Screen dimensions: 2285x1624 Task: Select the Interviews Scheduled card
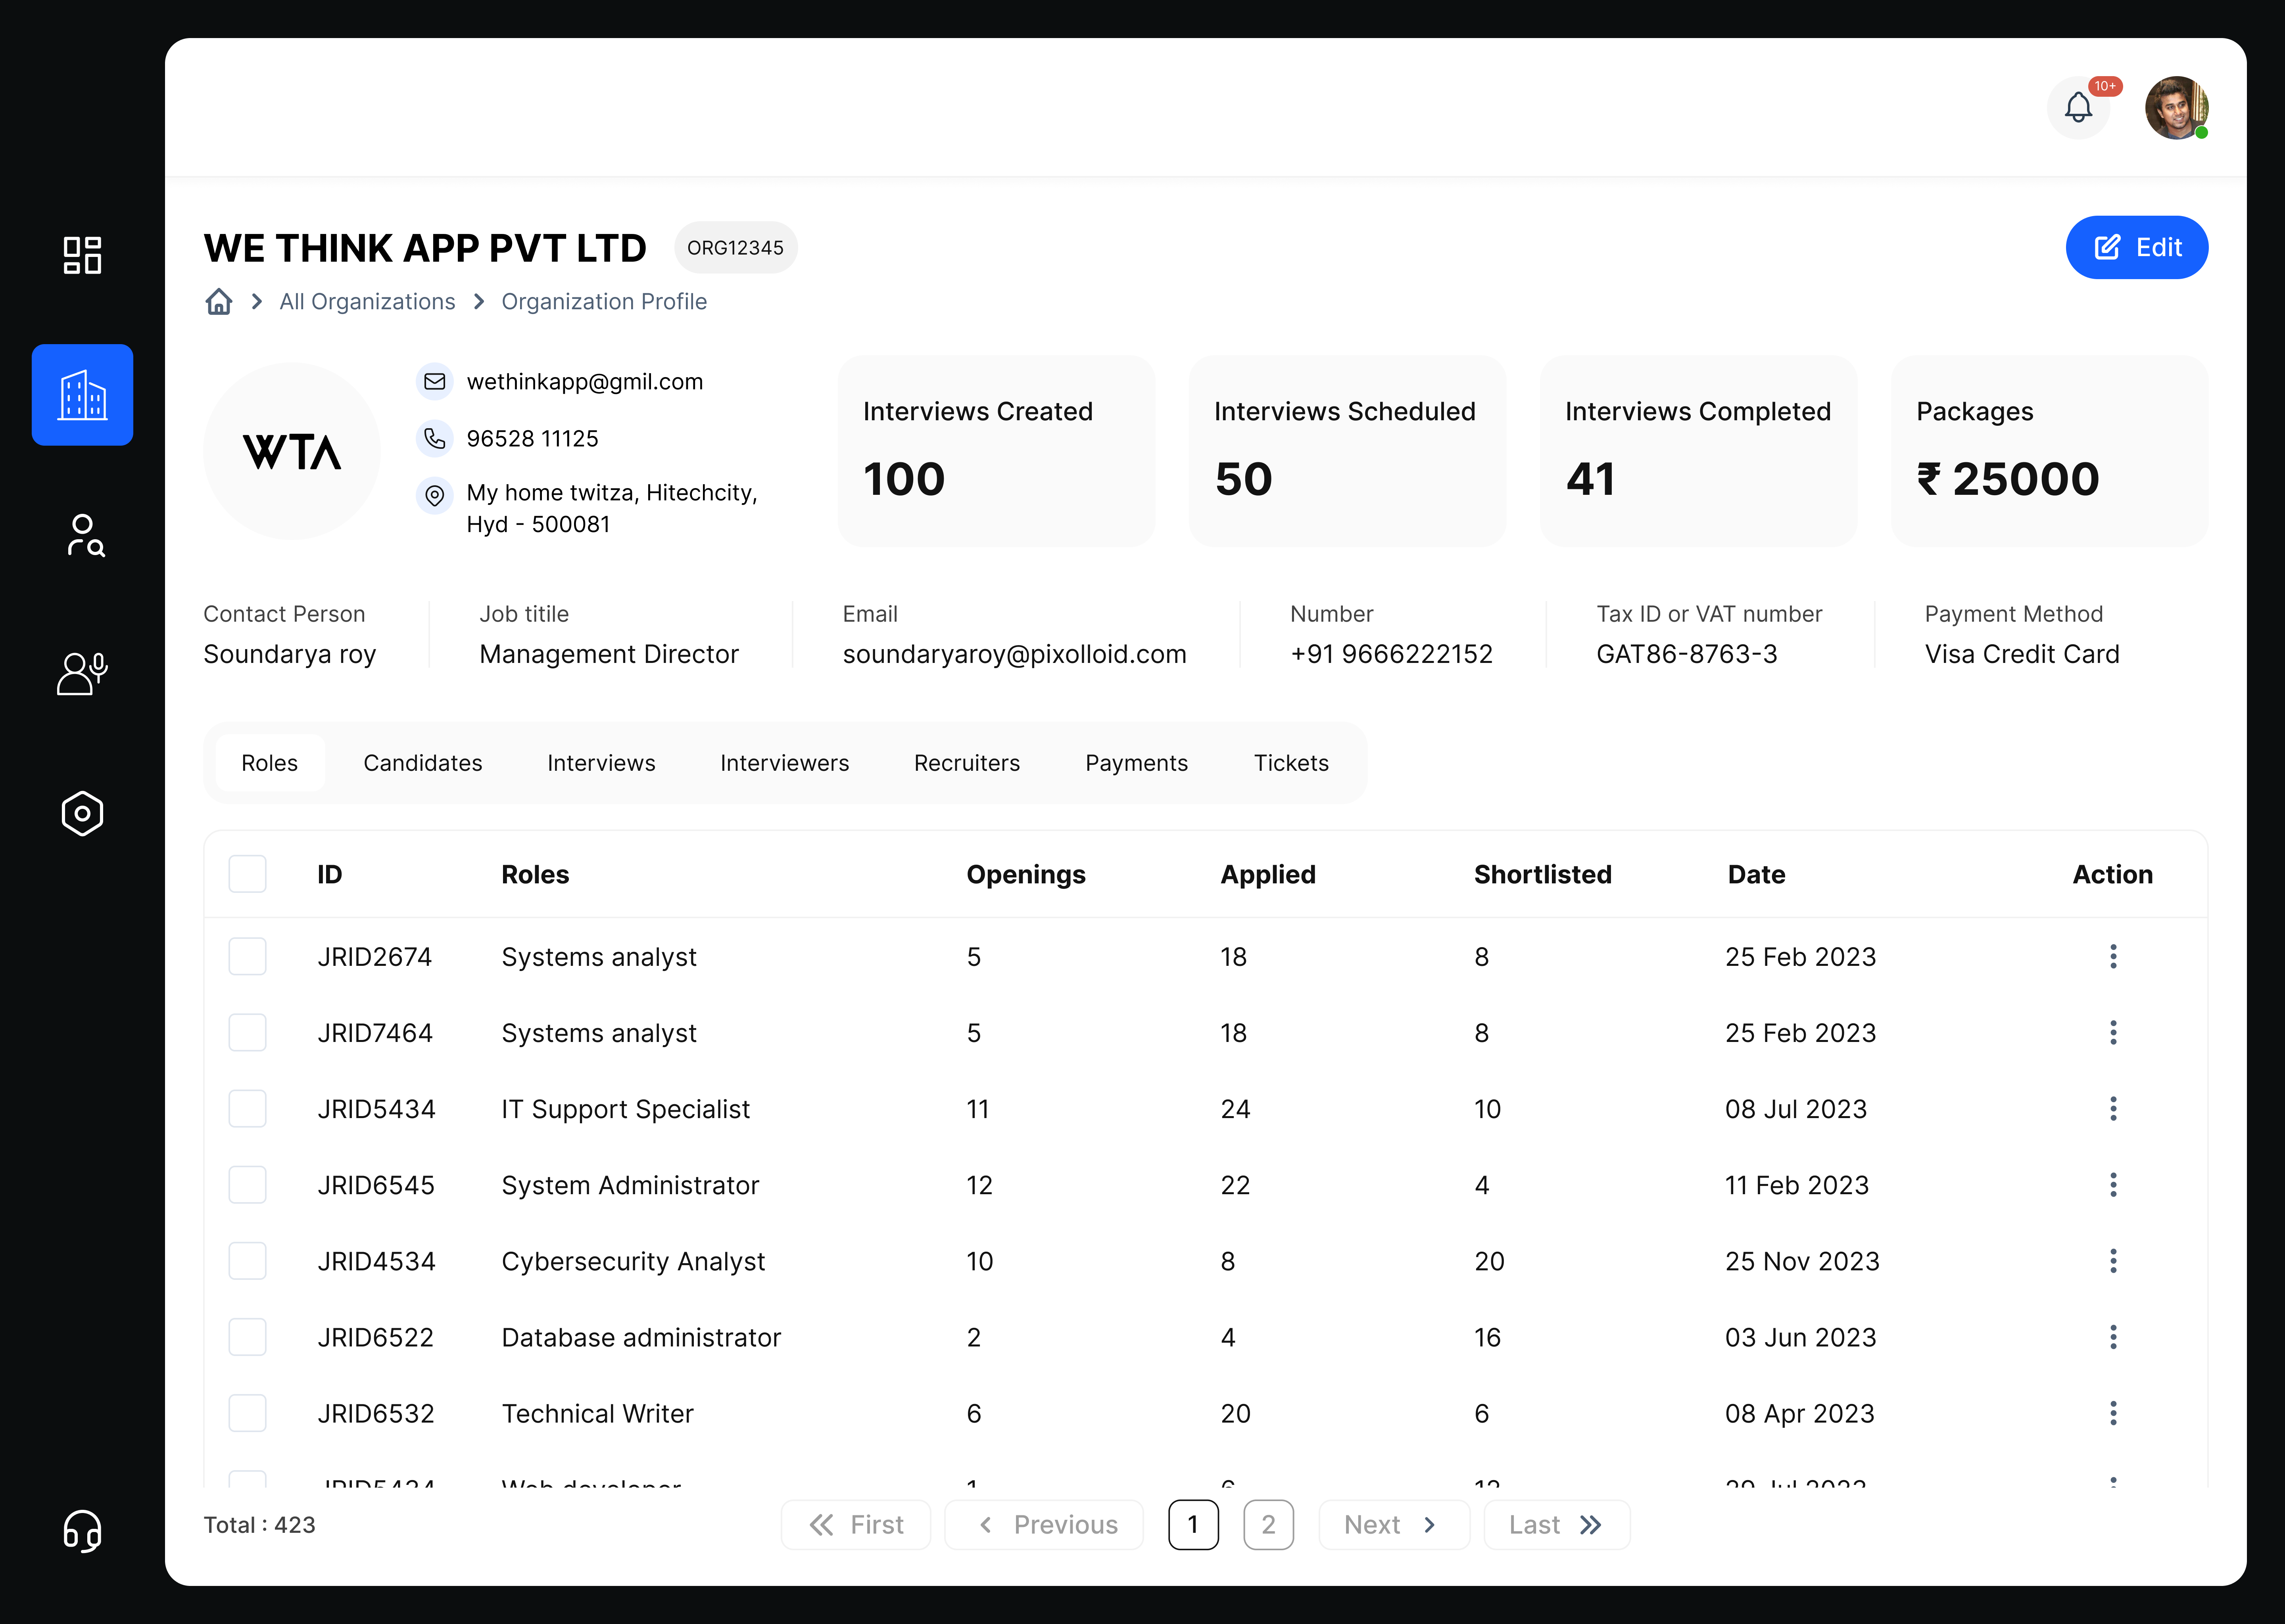tap(1348, 451)
